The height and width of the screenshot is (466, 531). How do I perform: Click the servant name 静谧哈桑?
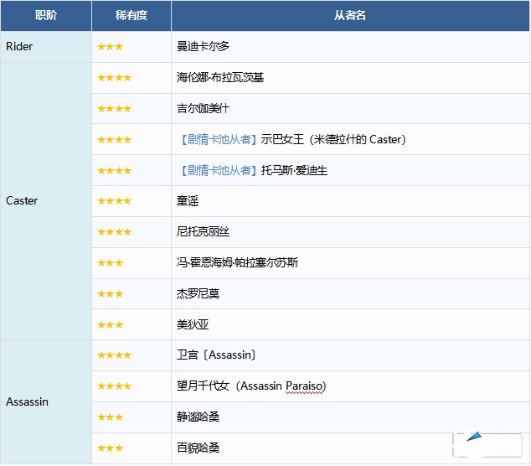click(198, 417)
